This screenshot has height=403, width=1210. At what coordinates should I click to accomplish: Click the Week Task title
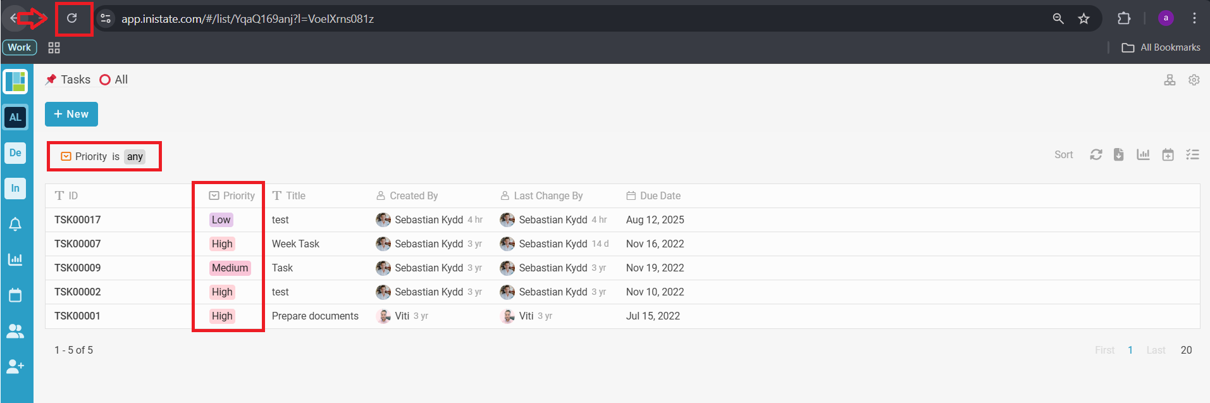(x=295, y=244)
